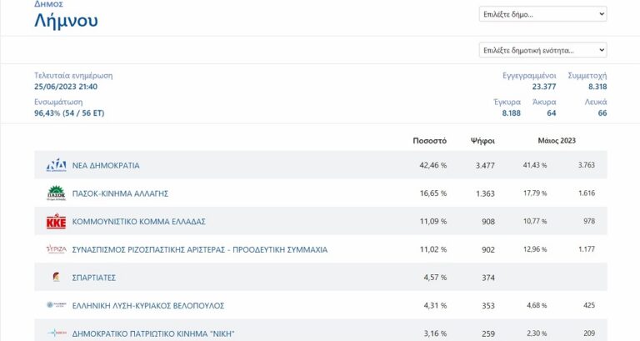This screenshot has width=640, height=341.
Task: Click the May votes 978
Action: point(589,221)
